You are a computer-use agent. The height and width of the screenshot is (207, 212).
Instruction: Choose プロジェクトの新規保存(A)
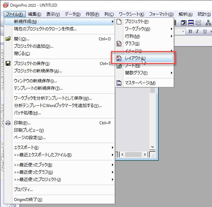click(59, 71)
